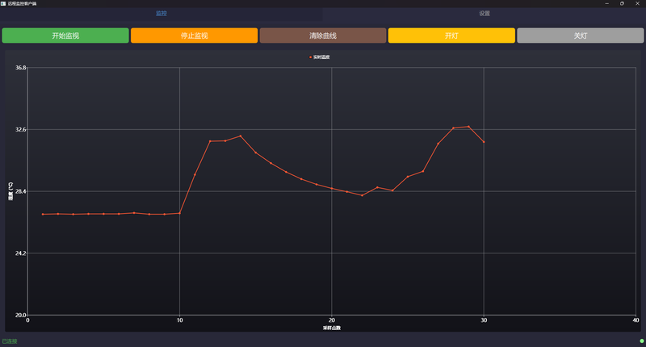646x347 pixels.
Task: Clear the curve via 清除曲线 button
Action: coord(323,36)
